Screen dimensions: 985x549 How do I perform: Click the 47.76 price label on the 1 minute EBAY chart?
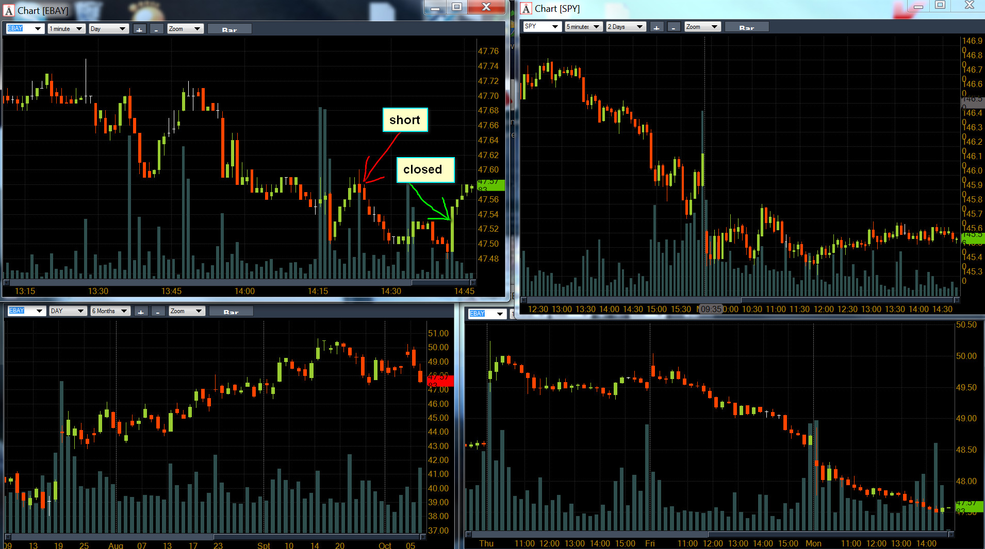[x=488, y=51]
